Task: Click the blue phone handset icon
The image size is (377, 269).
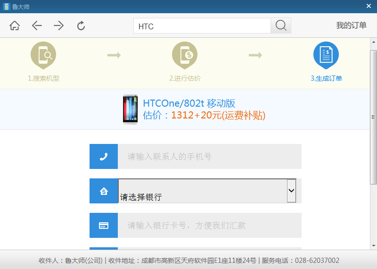Action: point(104,157)
